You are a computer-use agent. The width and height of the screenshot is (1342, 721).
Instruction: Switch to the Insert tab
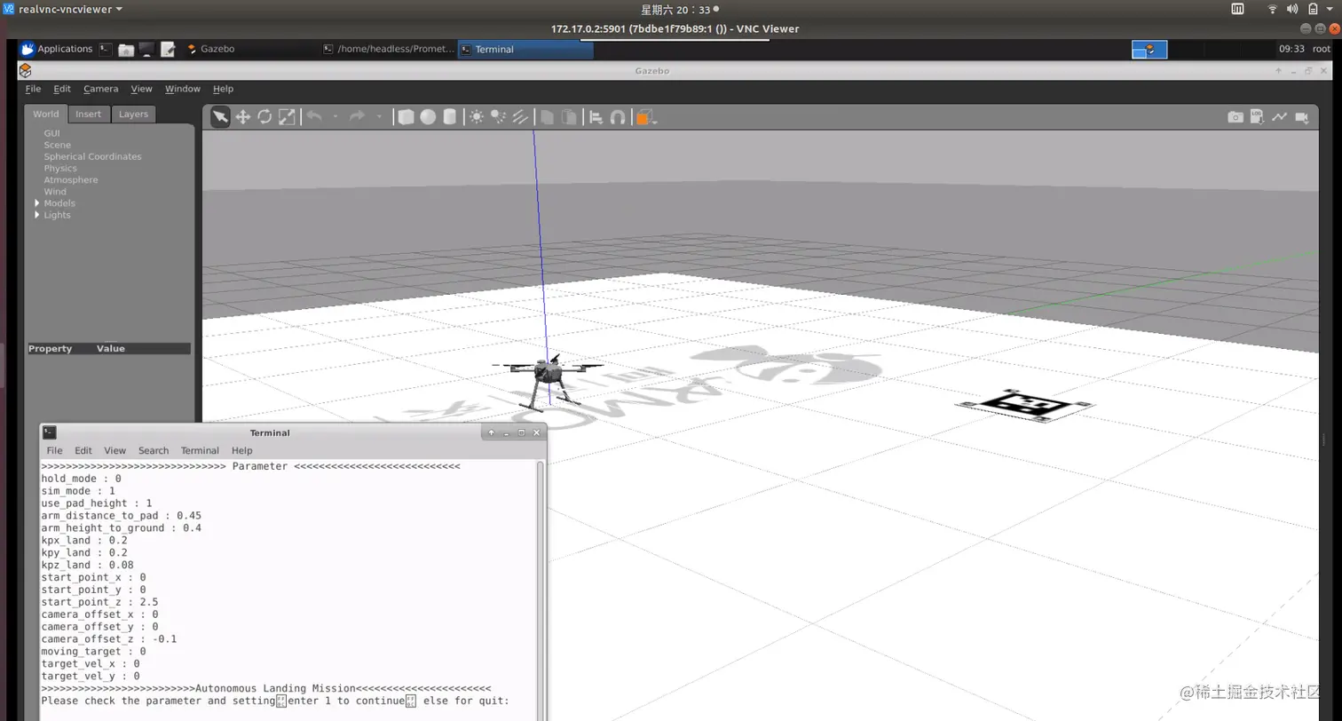88,114
